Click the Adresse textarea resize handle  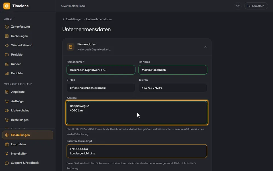[206, 123]
